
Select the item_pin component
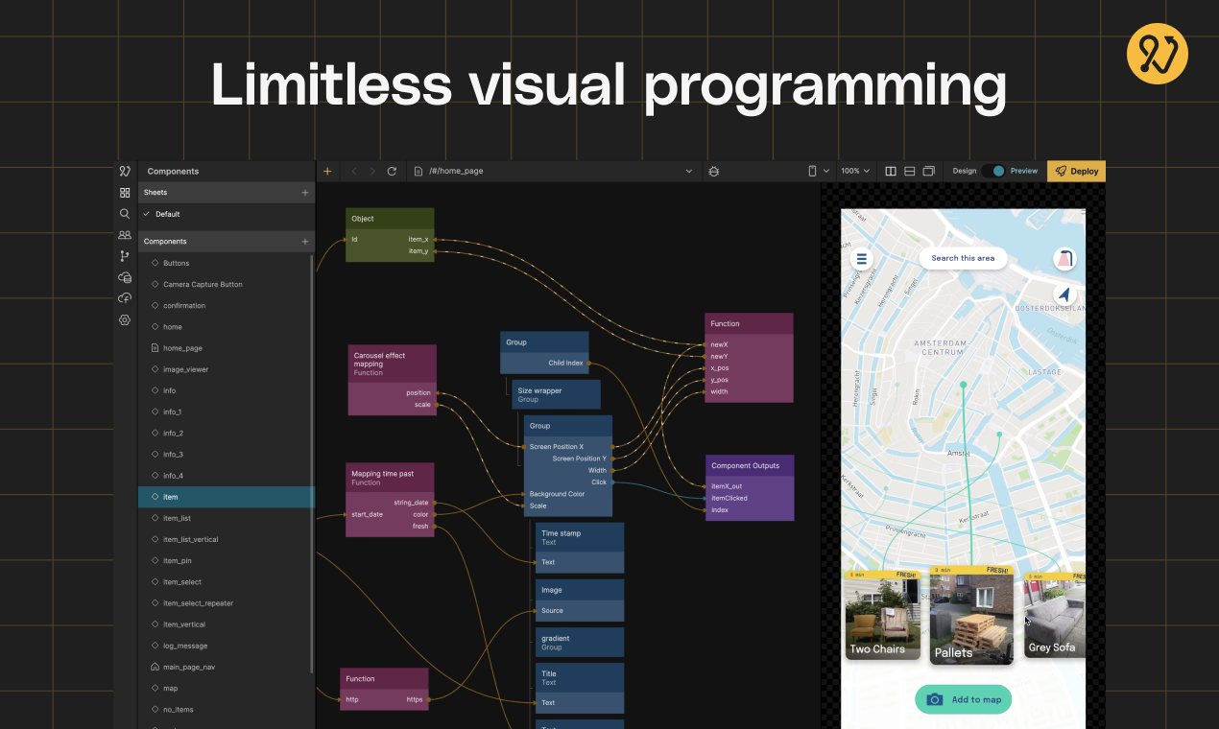point(227,560)
